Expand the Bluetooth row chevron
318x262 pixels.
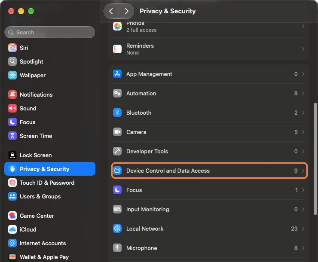coord(303,113)
